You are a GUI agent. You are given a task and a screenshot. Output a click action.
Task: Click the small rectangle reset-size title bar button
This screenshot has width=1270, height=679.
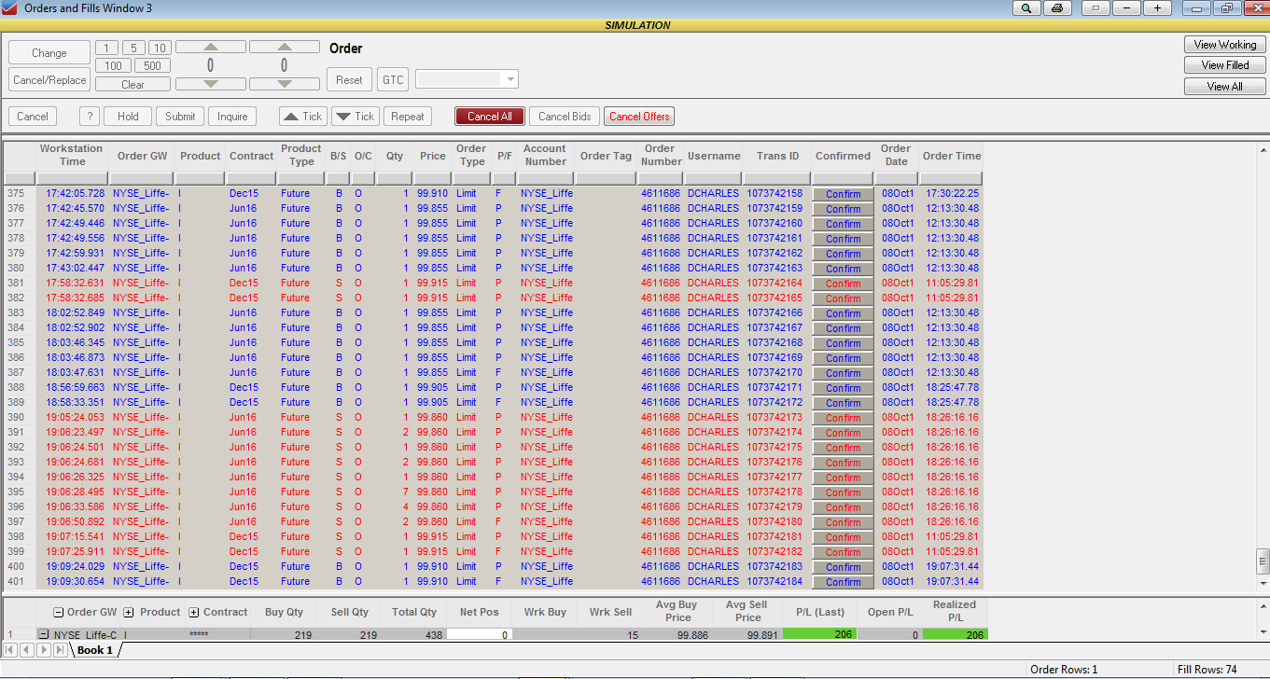pos(1096,8)
